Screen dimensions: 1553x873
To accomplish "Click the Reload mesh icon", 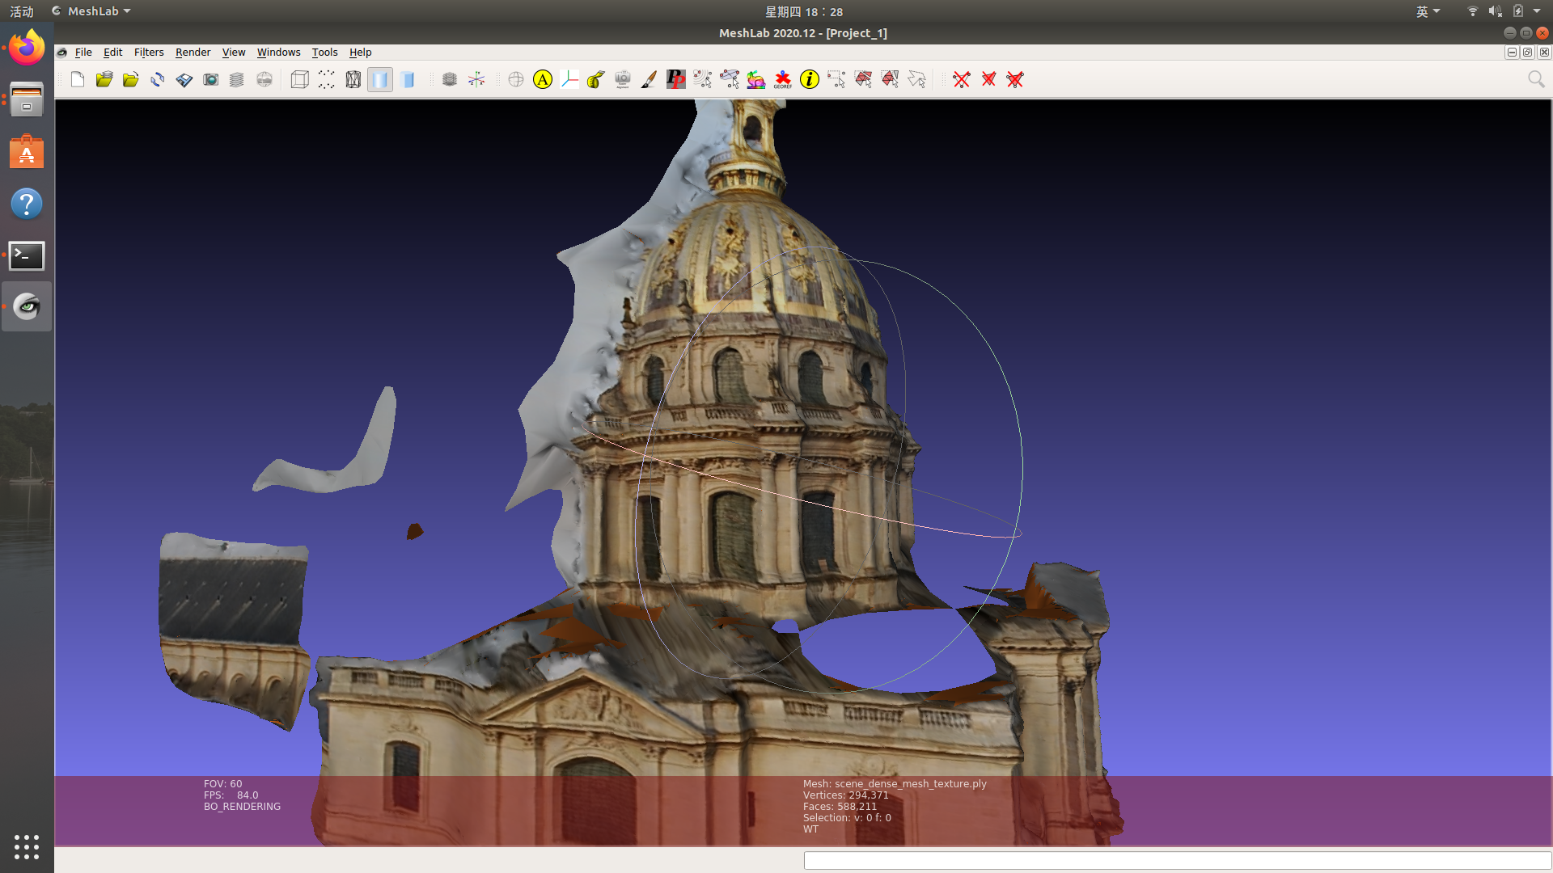I will (x=157, y=79).
